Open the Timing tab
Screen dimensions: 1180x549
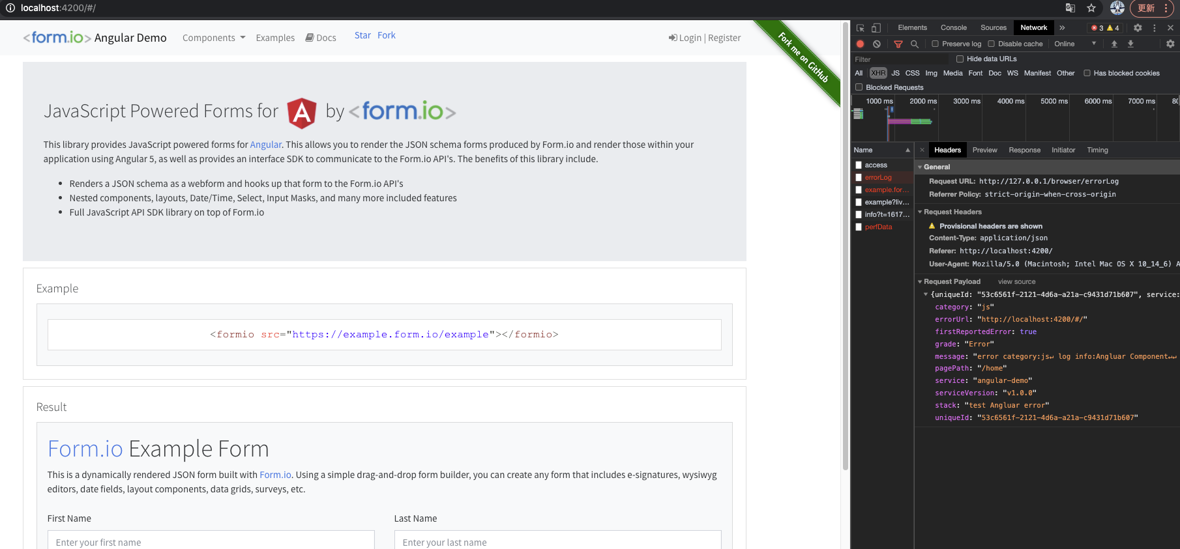tap(1097, 150)
